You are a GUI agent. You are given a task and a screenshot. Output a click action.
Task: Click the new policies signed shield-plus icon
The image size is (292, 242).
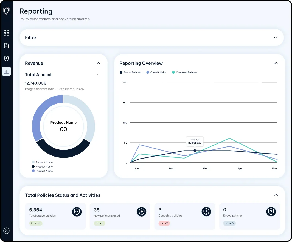pyautogui.click(x=142, y=212)
